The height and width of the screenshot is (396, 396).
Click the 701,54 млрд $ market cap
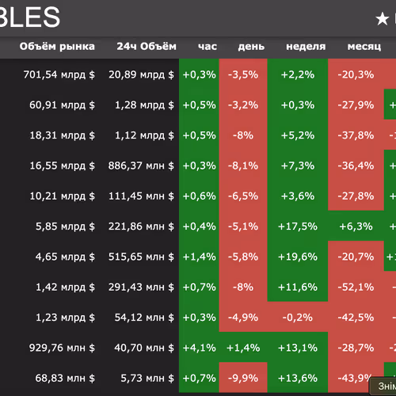coord(59,74)
